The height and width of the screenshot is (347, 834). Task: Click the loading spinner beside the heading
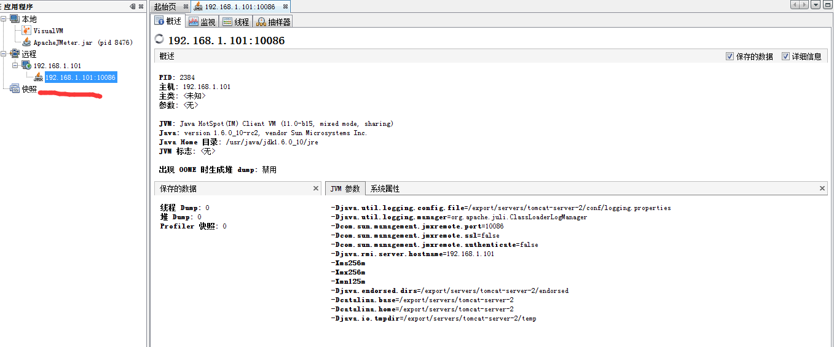pyautogui.click(x=159, y=39)
